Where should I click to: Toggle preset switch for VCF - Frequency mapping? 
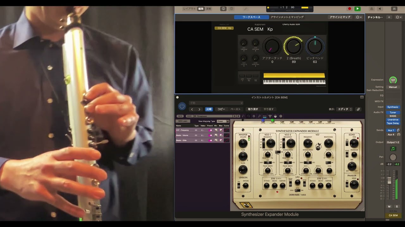[210, 130]
